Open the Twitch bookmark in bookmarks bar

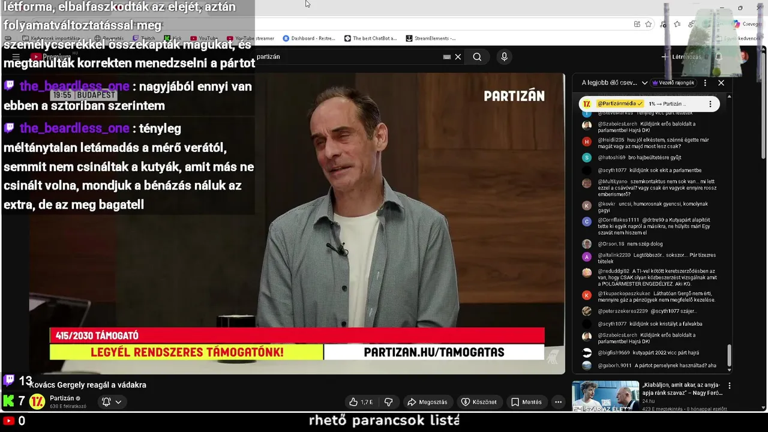point(143,38)
